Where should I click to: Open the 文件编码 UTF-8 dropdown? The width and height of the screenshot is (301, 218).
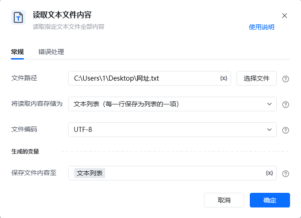point(172,130)
